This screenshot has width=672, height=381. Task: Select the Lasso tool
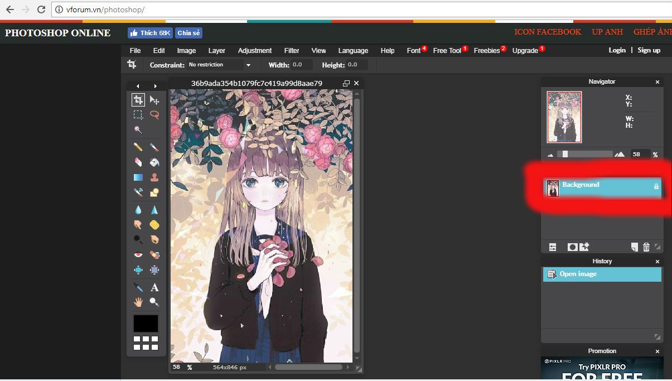coord(154,115)
